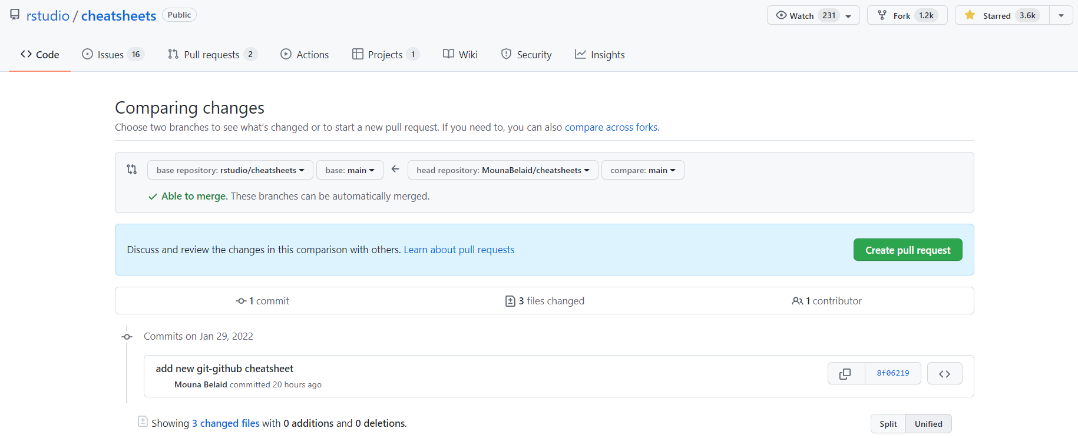Open the Pull requests tab

[x=213, y=54]
